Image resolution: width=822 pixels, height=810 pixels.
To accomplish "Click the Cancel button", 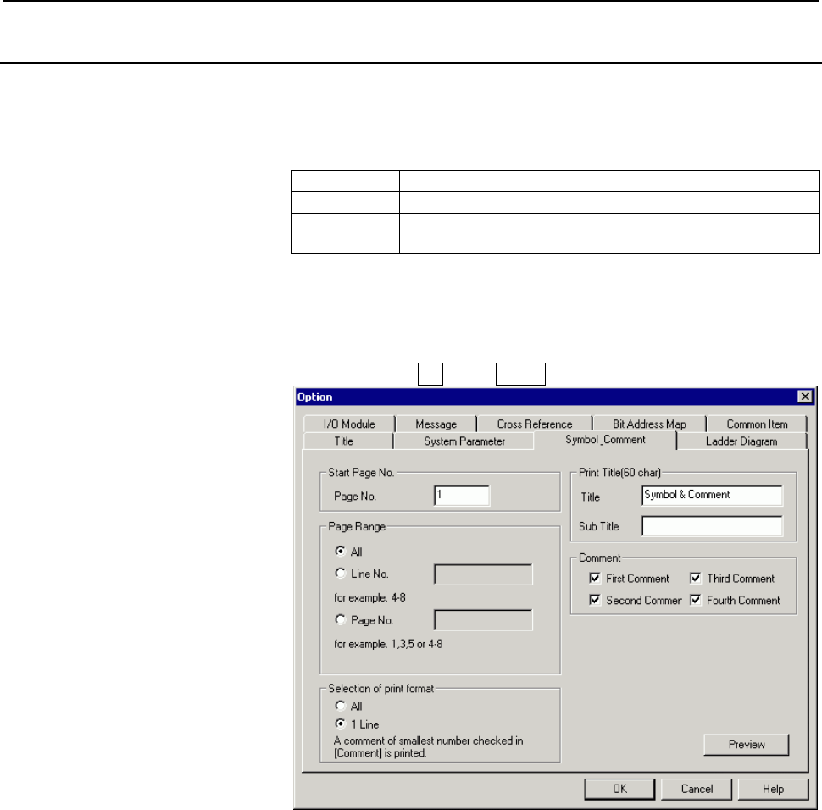I will (x=697, y=789).
